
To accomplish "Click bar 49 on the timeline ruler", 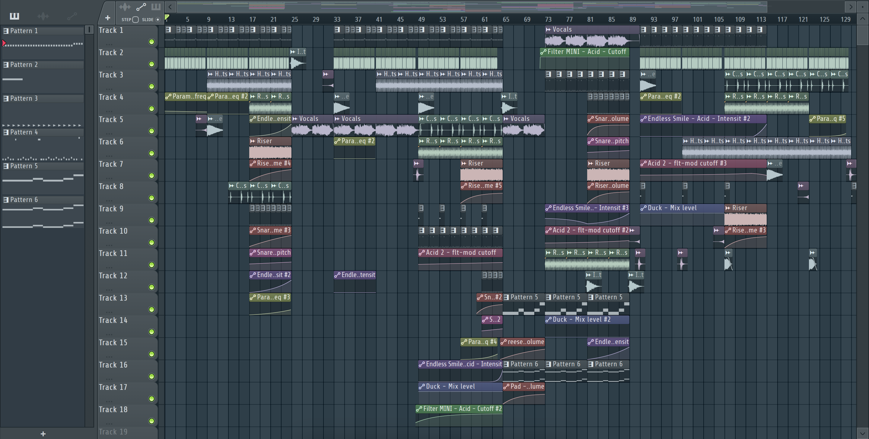I will [x=421, y=20].
